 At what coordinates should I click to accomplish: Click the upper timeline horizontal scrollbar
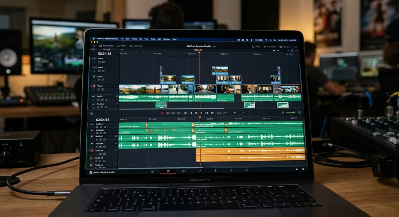tap(172, 109)
